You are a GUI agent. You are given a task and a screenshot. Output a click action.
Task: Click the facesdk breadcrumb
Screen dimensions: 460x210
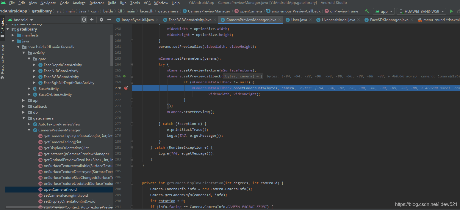tap(146, 11)
